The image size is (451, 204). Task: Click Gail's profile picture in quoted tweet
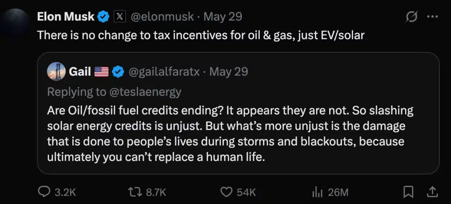[x=56, y=72]
